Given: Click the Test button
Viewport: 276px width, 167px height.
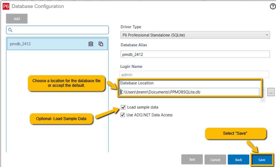Looking at the screenshot, I should pyautogui.click(x=192, y=160).
